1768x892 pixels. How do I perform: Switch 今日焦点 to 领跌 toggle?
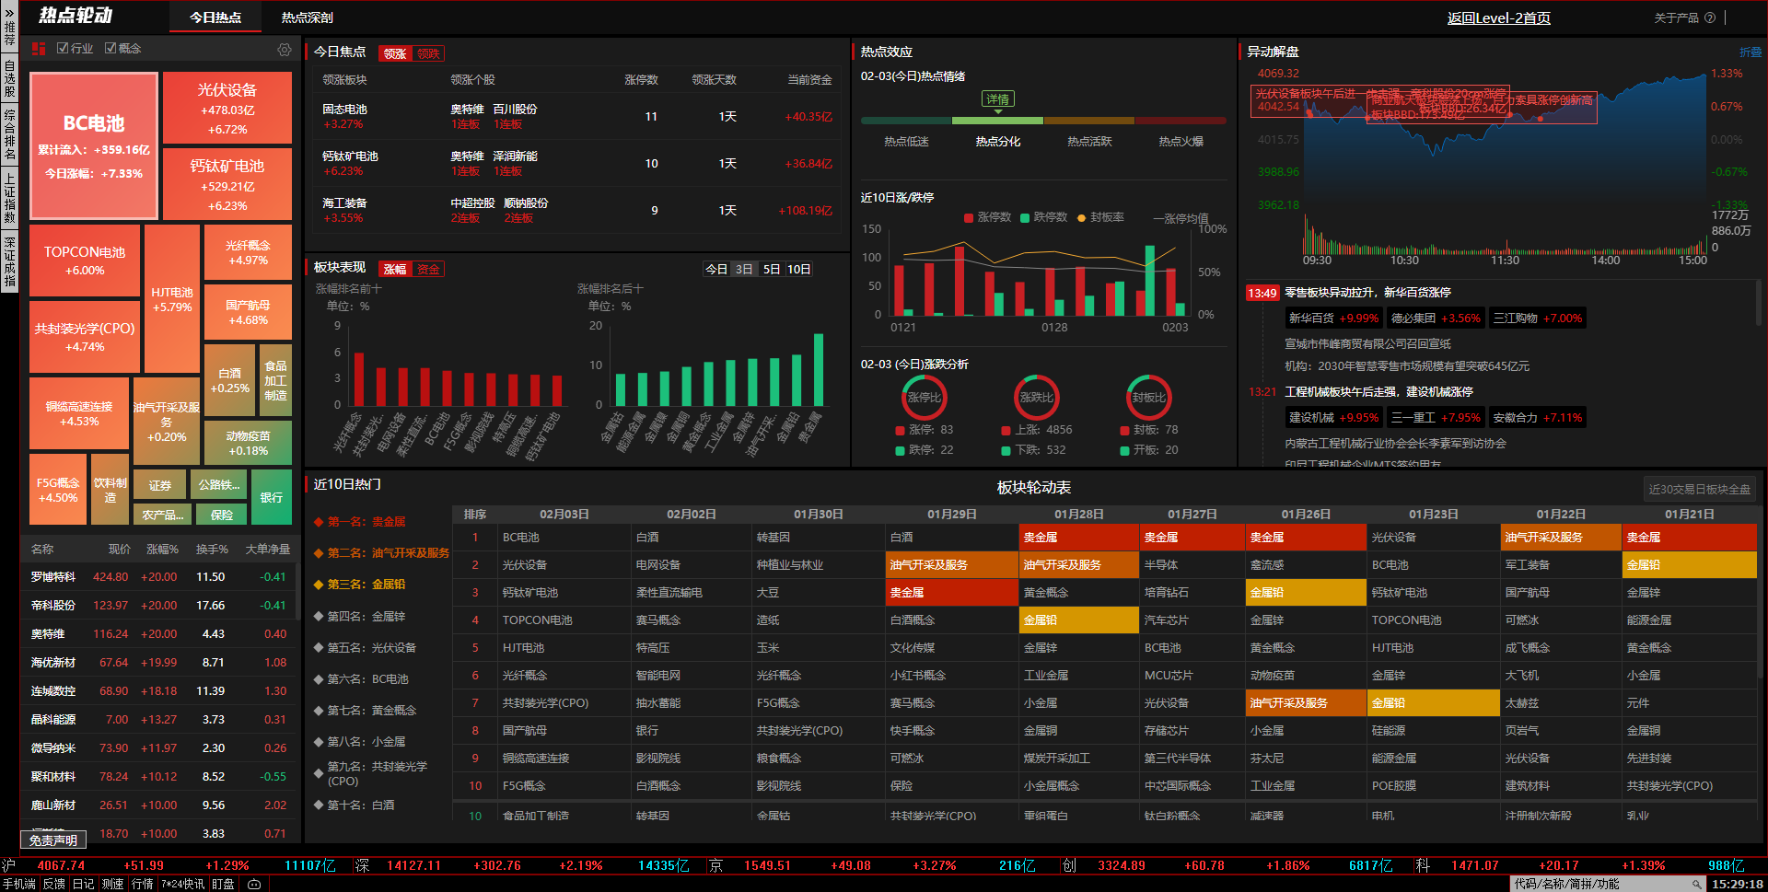428,53
